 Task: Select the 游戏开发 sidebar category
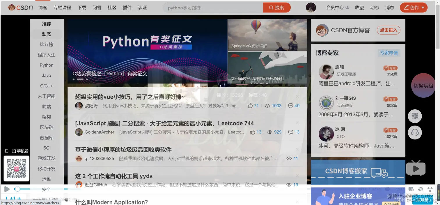[x=47, y=158]
